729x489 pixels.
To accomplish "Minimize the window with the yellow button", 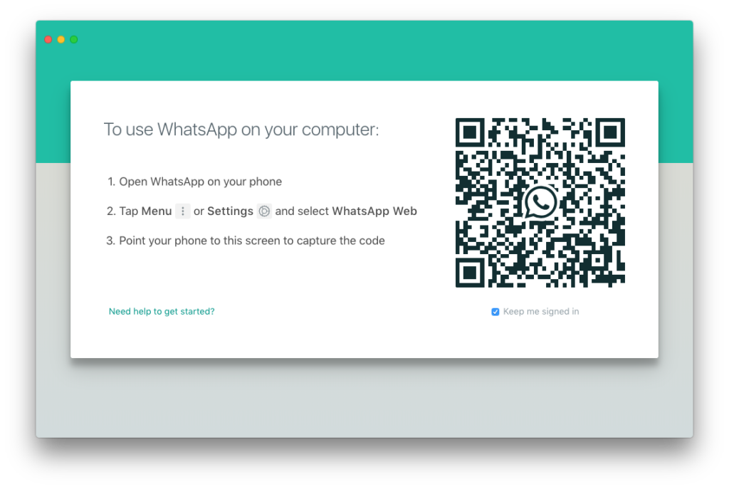I will click(x=61, y=40).
